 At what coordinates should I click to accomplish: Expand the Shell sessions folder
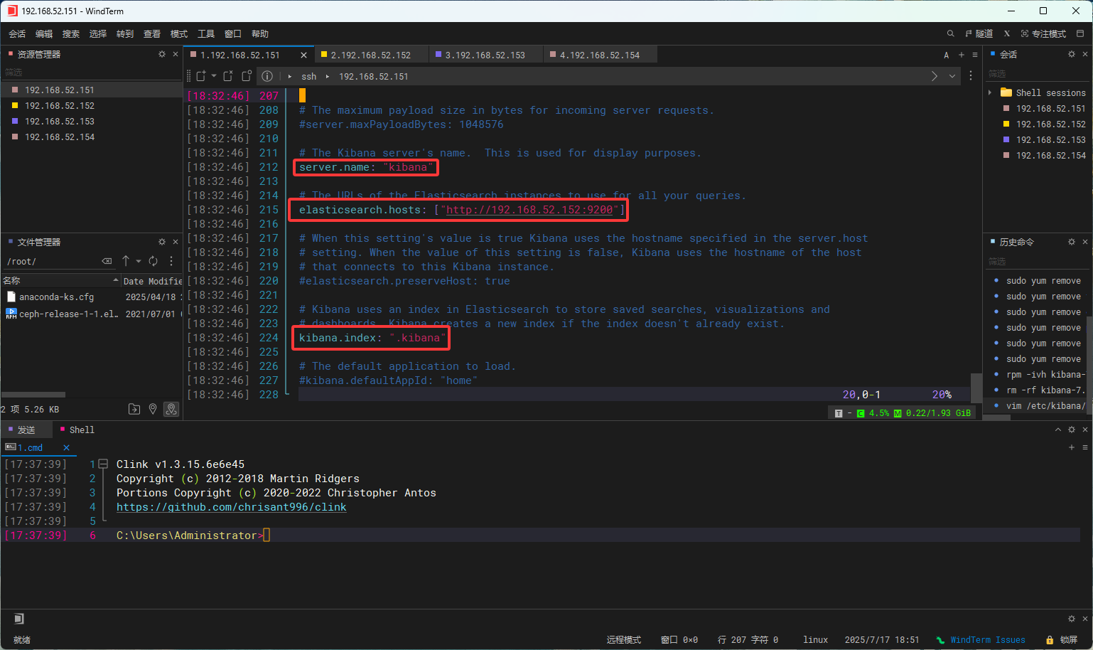pyautogui.click(x=991, y=92)
